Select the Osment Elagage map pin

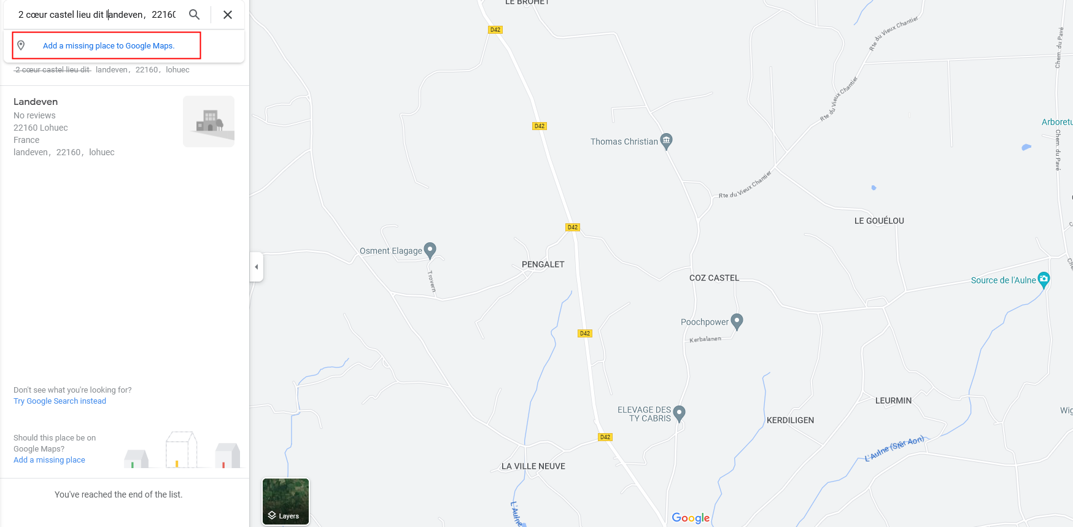tap(430, 250)
